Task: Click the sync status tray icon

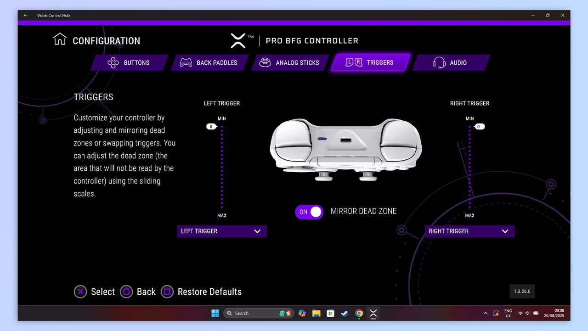Action: point(496,313)
